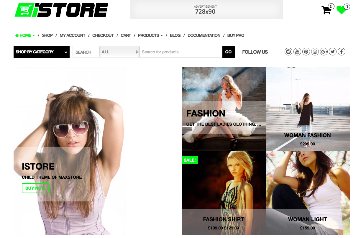Viewport: 361px width, 238px height.
Task: Expand the SHOP BY CATEGORY dropdown
Action: (x=41, y=52)
